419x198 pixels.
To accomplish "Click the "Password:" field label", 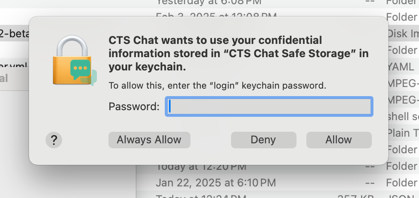I will (x=134, y=106).
